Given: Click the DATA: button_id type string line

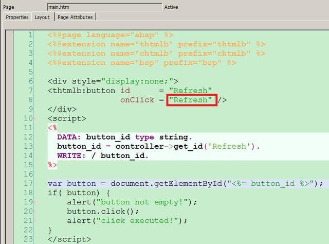Looking at the screenshot, I should point(124,137).
